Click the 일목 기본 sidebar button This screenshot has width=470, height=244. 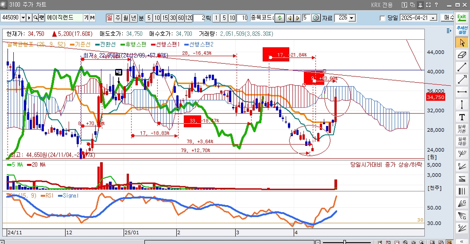pyautogui.click(x=462, y=129)
